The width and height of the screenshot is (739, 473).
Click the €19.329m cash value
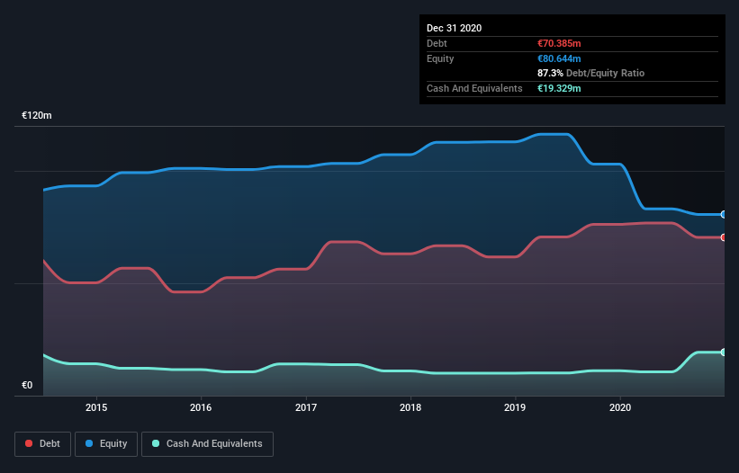click(559, 88)
